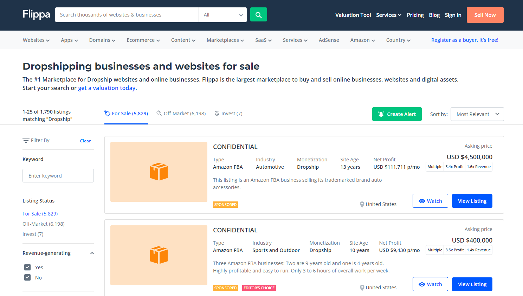Click the Sign In link
523x296 pixels.
[453, 15]
